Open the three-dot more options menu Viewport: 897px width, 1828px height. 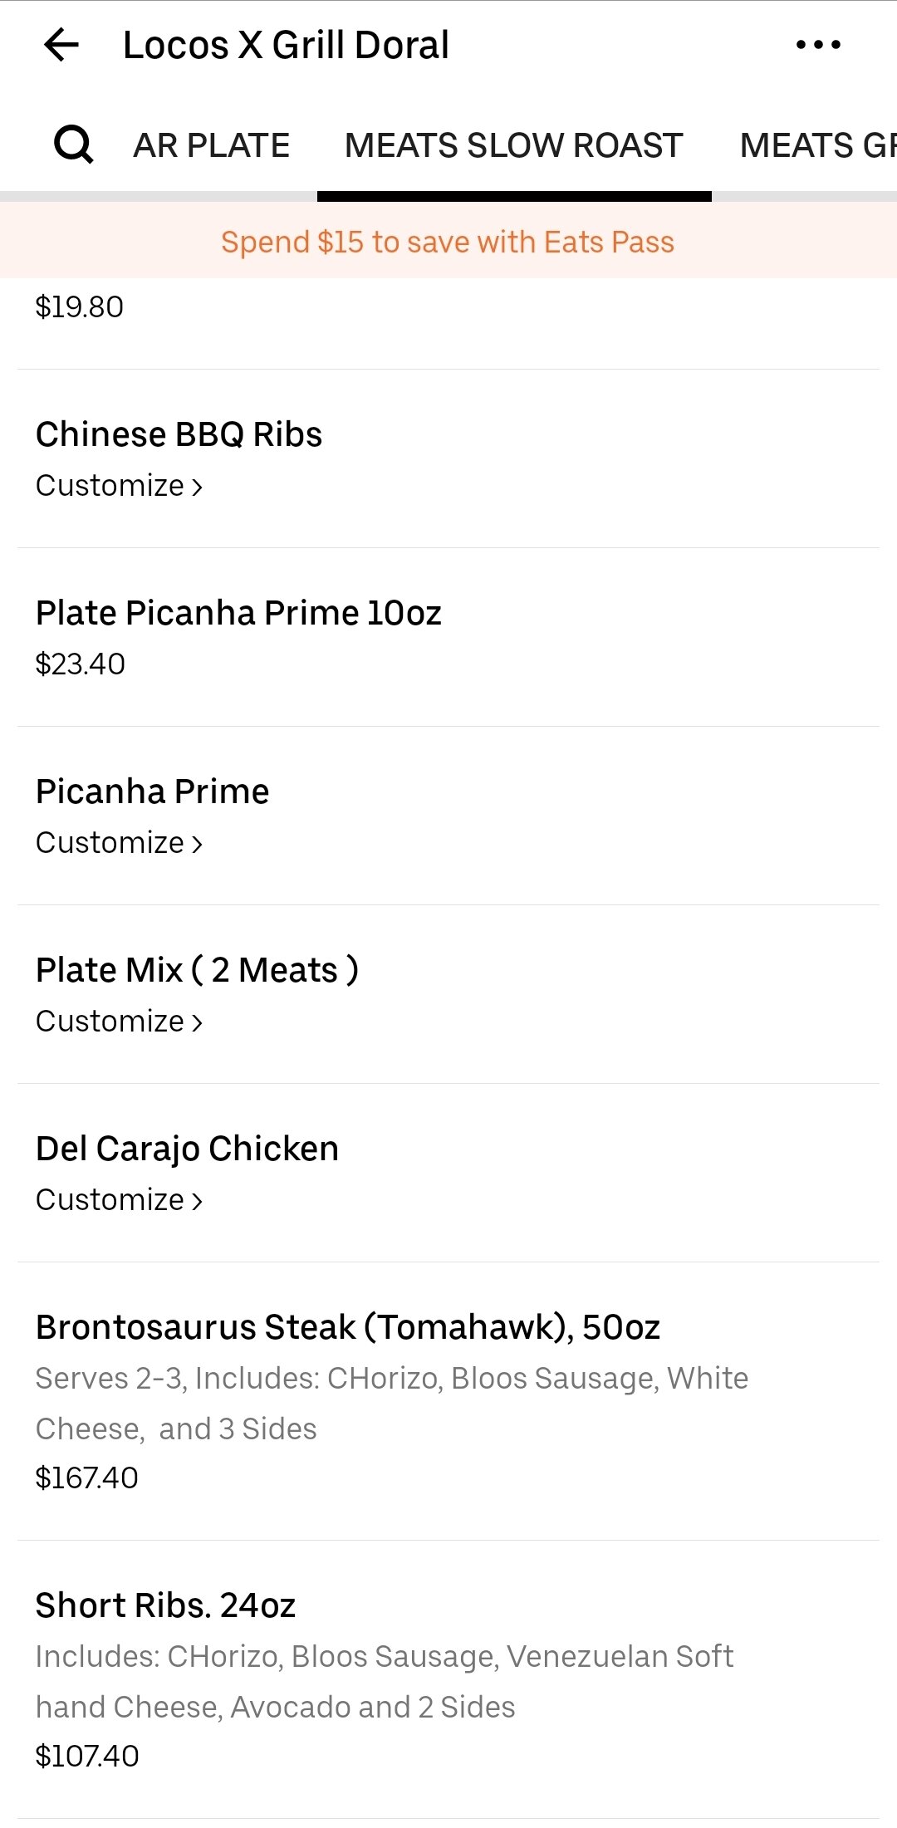(x=818, y=45)
